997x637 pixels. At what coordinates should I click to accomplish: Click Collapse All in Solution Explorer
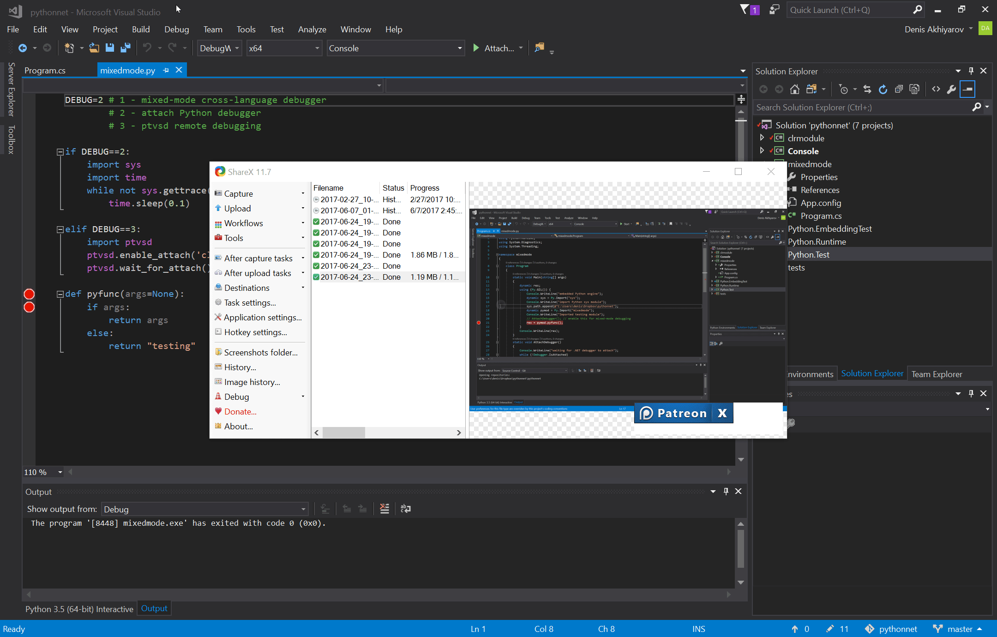898,89
